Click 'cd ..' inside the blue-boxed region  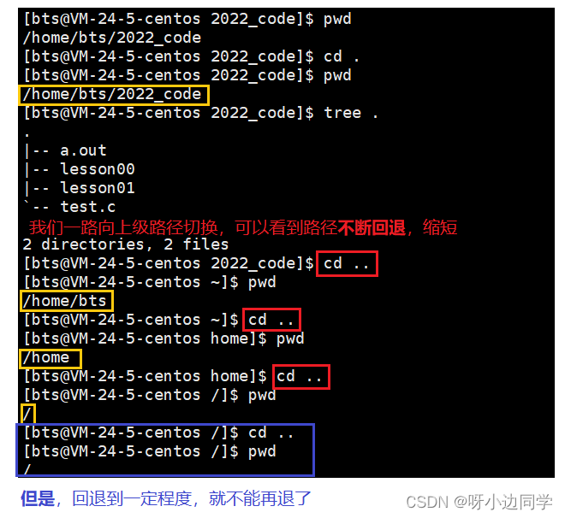(x=271, y=433)
